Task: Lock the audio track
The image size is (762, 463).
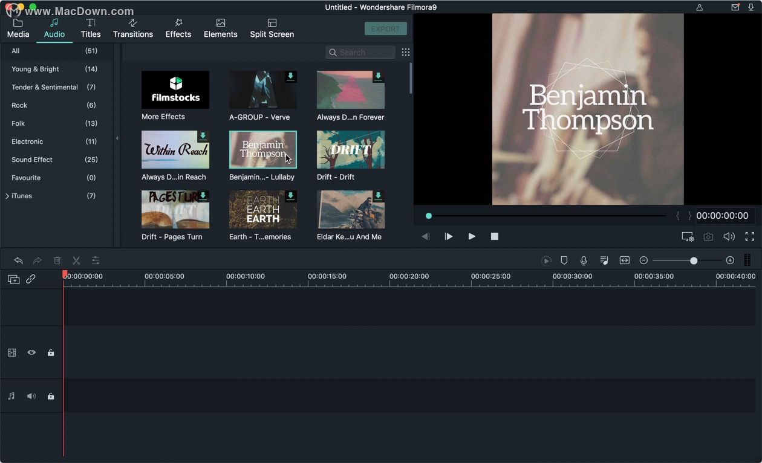Action: (x=51, y=396)
